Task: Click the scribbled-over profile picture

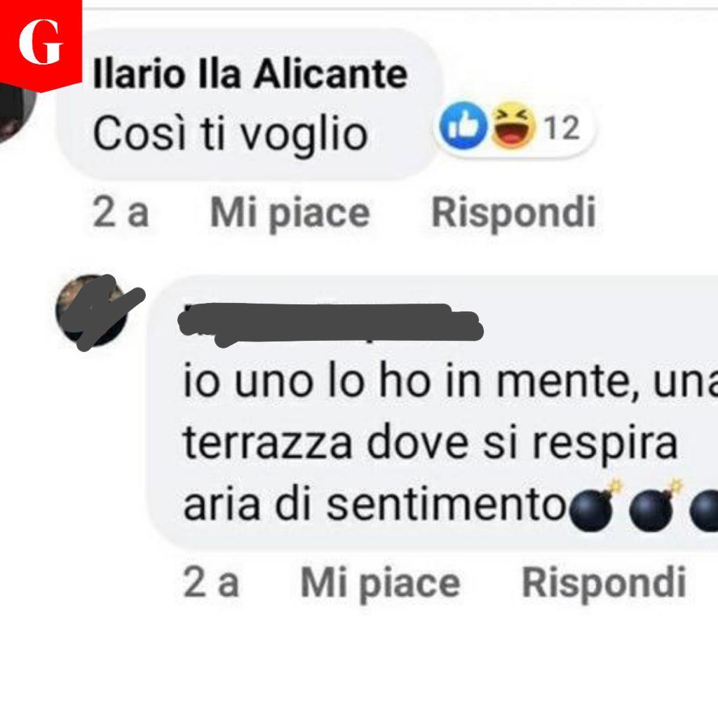Action: point(92,311)
